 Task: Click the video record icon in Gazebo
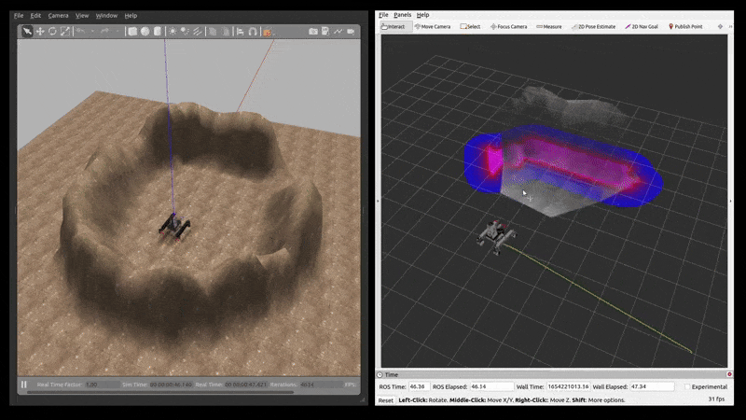click(x=351, y=32)
